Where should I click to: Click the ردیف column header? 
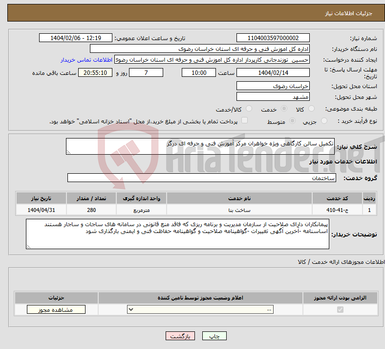tap(369, 198)
